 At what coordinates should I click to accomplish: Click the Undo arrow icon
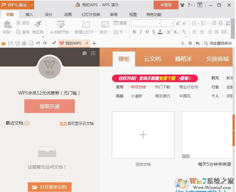(38, 43)
